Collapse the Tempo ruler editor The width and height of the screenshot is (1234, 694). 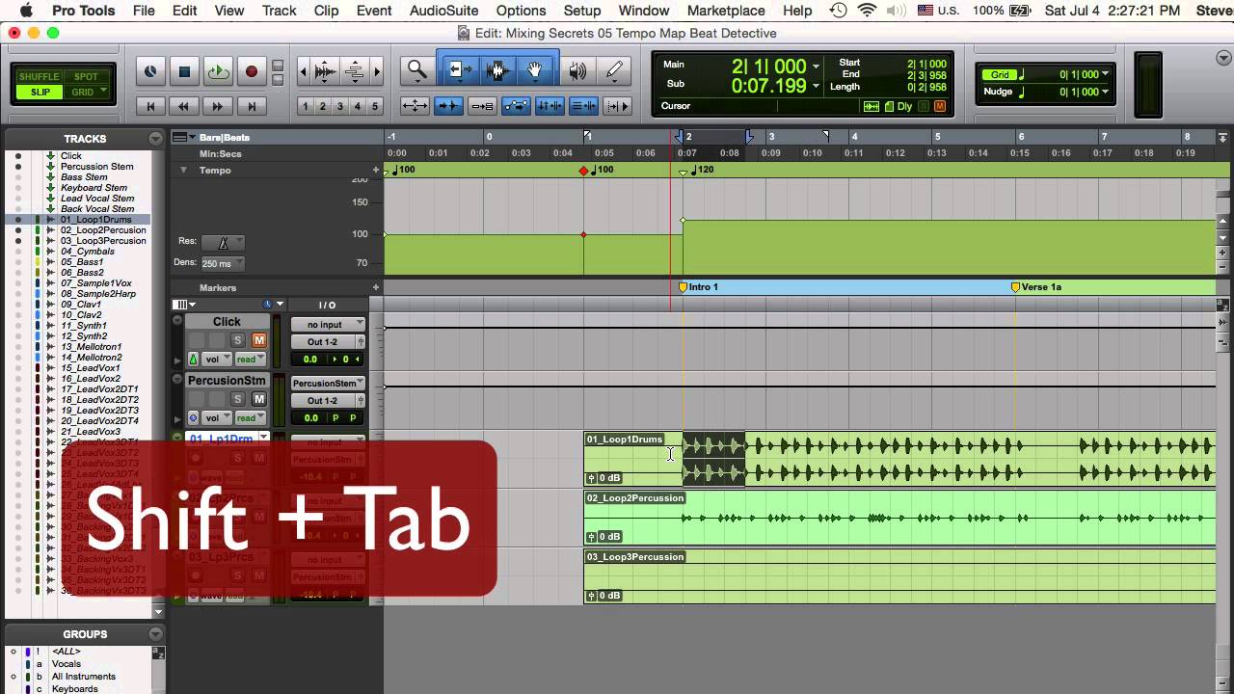tap(183, 170)
